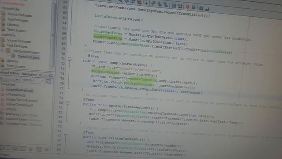Click tarea.setFecha code line
The width and height of the screenshot is (282, 159).
click(x=152, y=11)
